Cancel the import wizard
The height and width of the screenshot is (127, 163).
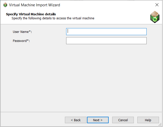point(123,120)
